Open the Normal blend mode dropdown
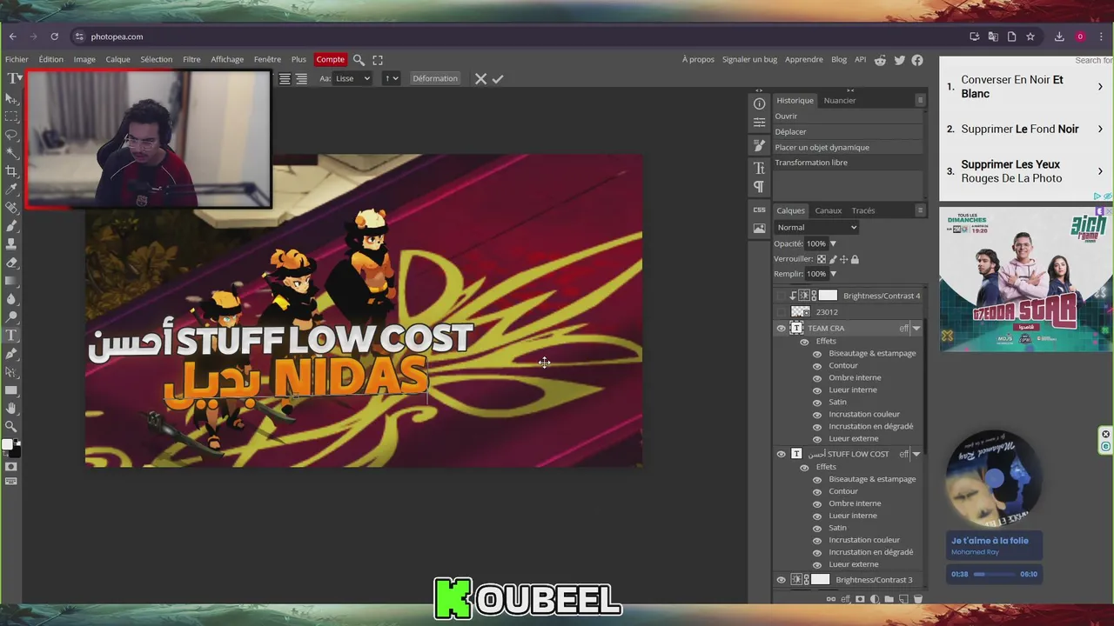 816,228
